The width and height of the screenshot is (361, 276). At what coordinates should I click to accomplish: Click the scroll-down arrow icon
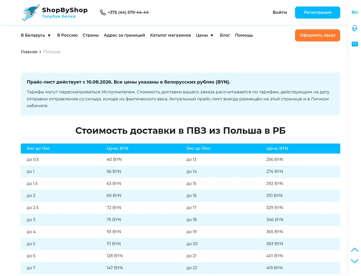[x=355, y=261]
